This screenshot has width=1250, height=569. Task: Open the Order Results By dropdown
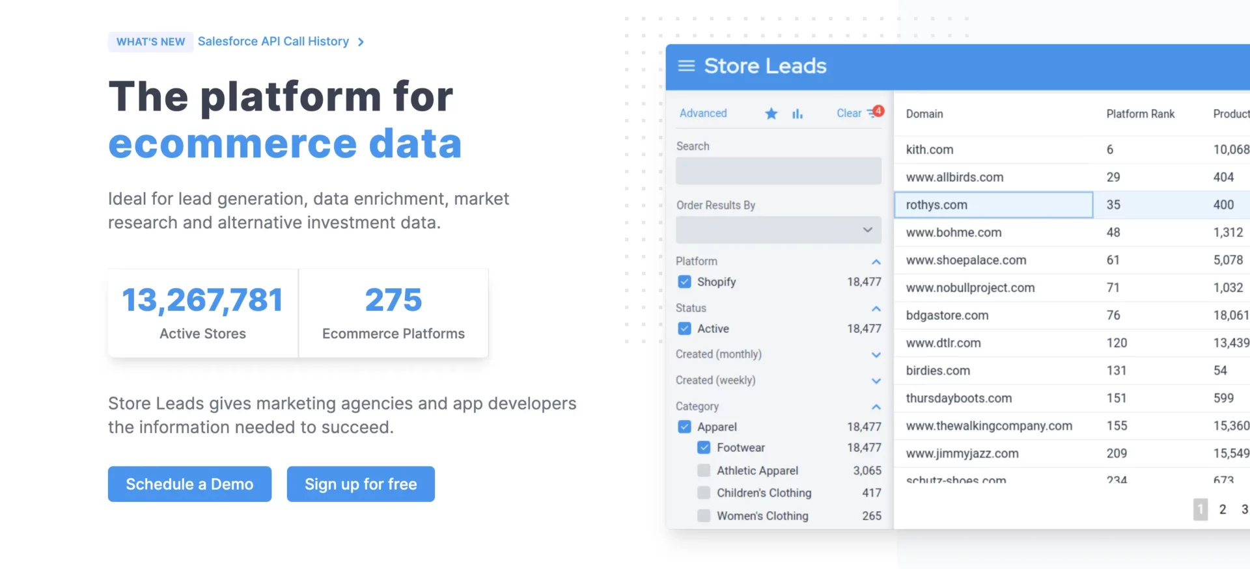(x=779, y=230)
